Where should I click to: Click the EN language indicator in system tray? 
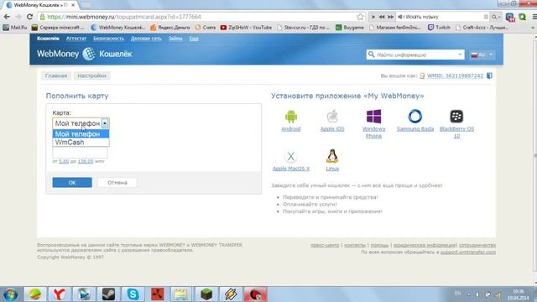(x=457, y=294)
